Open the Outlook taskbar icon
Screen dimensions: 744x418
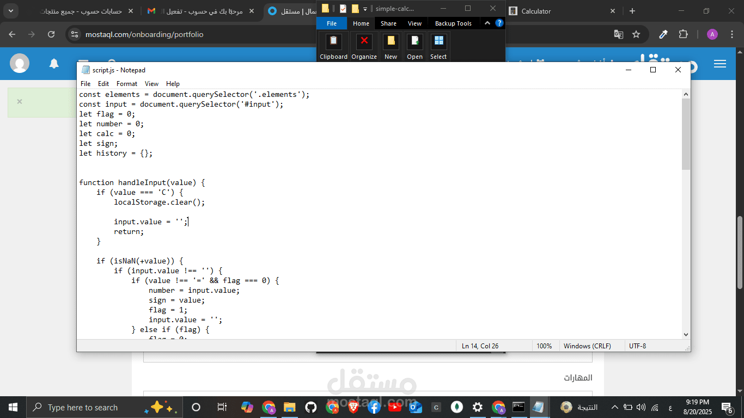tap(416, 407)
